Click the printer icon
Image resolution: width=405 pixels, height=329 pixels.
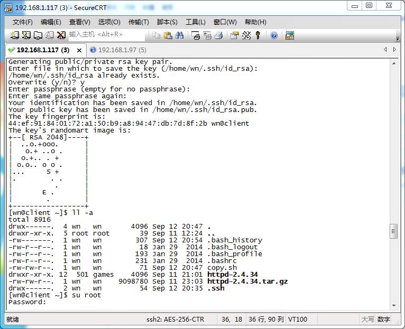tap(219, 35)
